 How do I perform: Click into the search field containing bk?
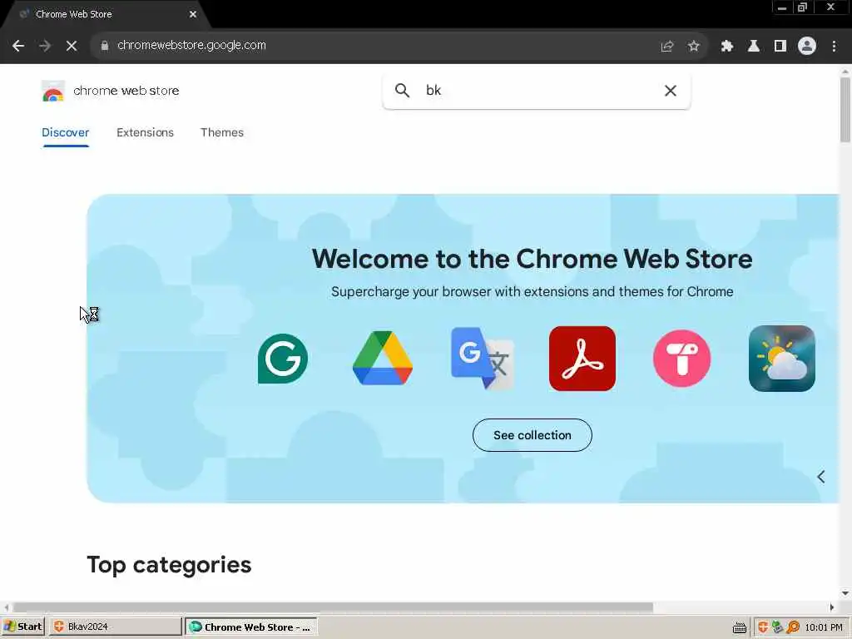(x=537, y=90)
